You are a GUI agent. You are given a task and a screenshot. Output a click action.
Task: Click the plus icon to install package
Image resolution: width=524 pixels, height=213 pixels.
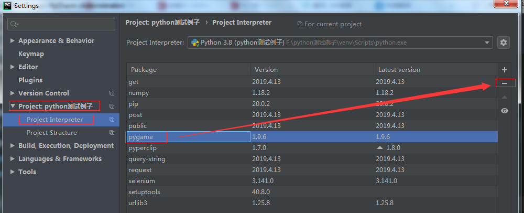505,70
